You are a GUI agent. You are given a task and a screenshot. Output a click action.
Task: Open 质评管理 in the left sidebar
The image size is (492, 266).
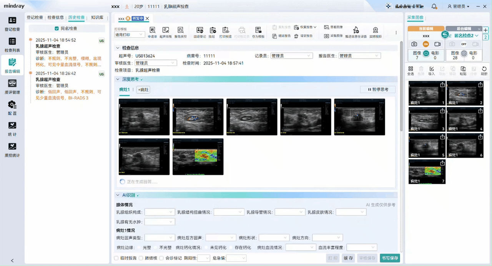coord(12,86)
